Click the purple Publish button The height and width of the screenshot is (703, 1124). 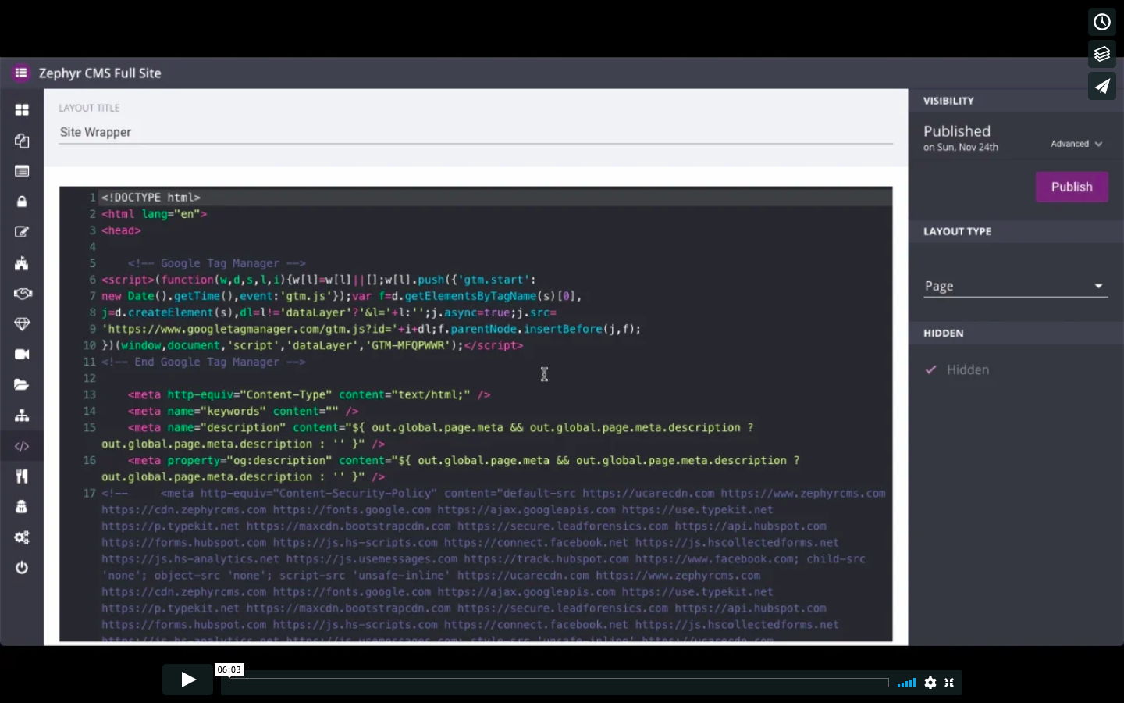pyautogui.click(x=1072, y=187)
